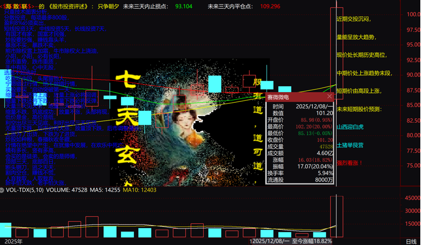Click the 换手率 5.94% value
The width and height of the screenshot is (423, 245).
point(325,173)
